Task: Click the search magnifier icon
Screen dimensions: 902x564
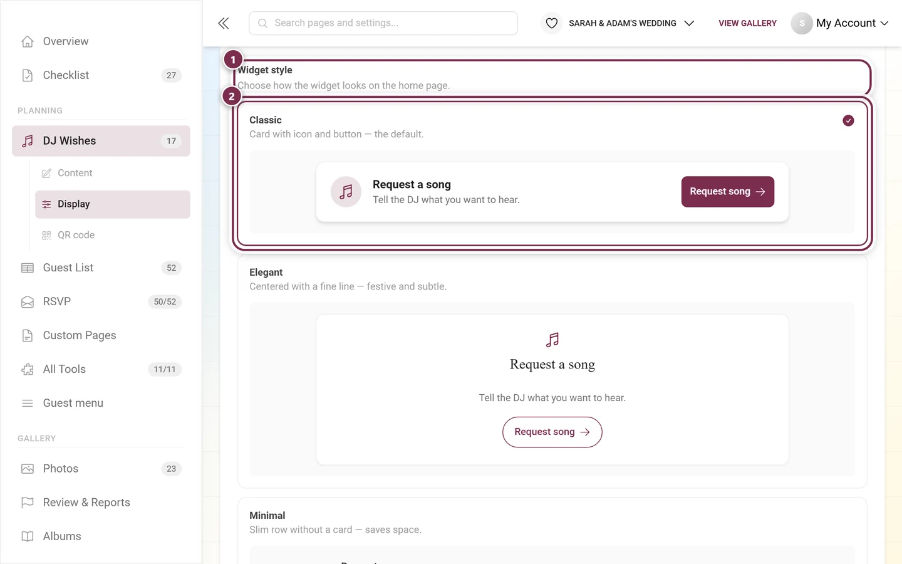Action: (x=263, y=23)
